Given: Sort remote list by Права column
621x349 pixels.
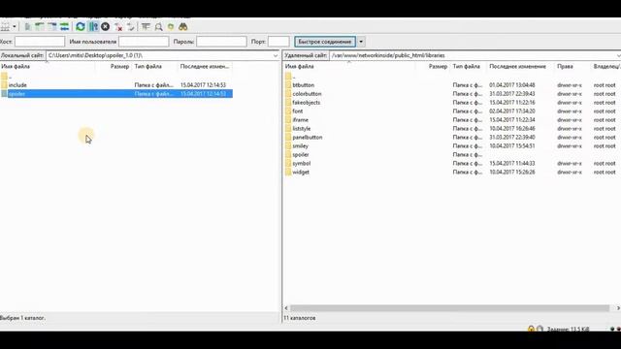Looking at the screenshot, I should pyautogui.click(x=572, y=67).
